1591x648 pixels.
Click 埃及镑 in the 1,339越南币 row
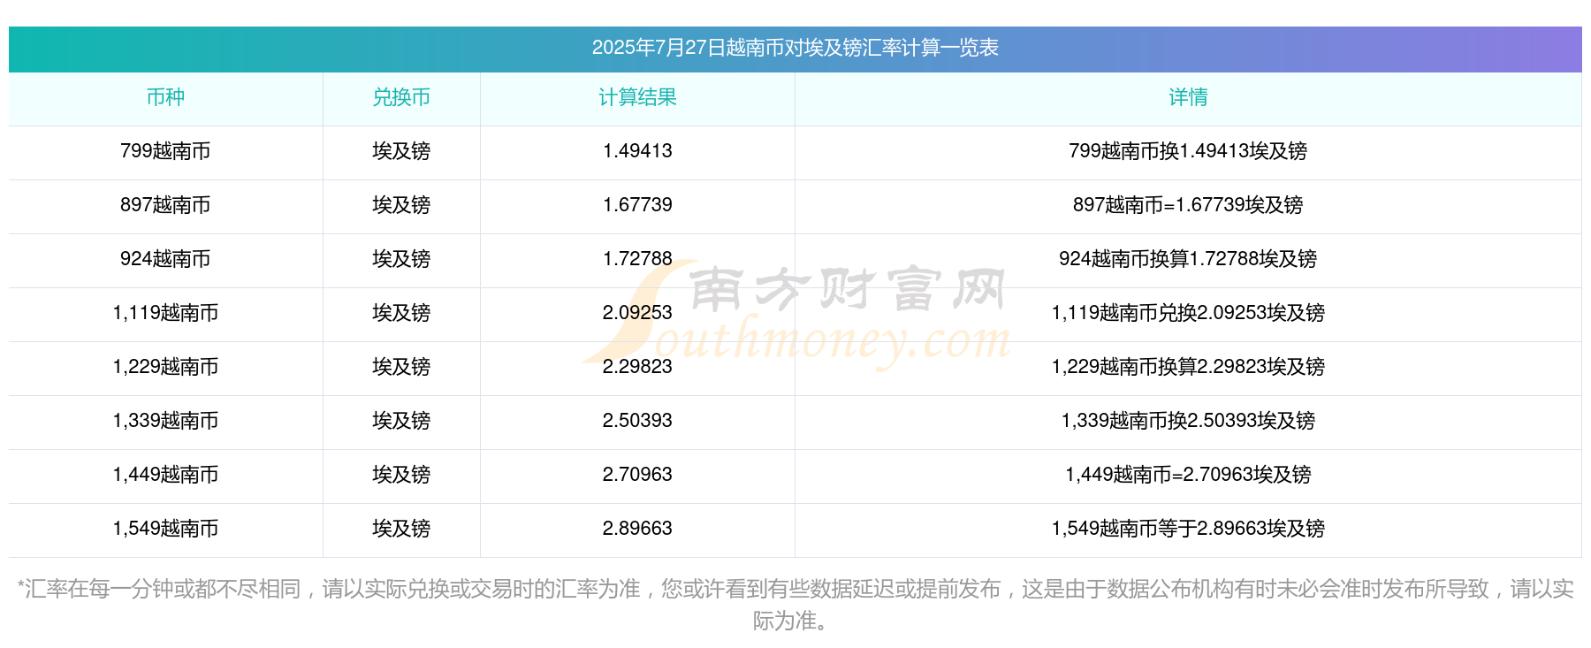pos(401,421)
